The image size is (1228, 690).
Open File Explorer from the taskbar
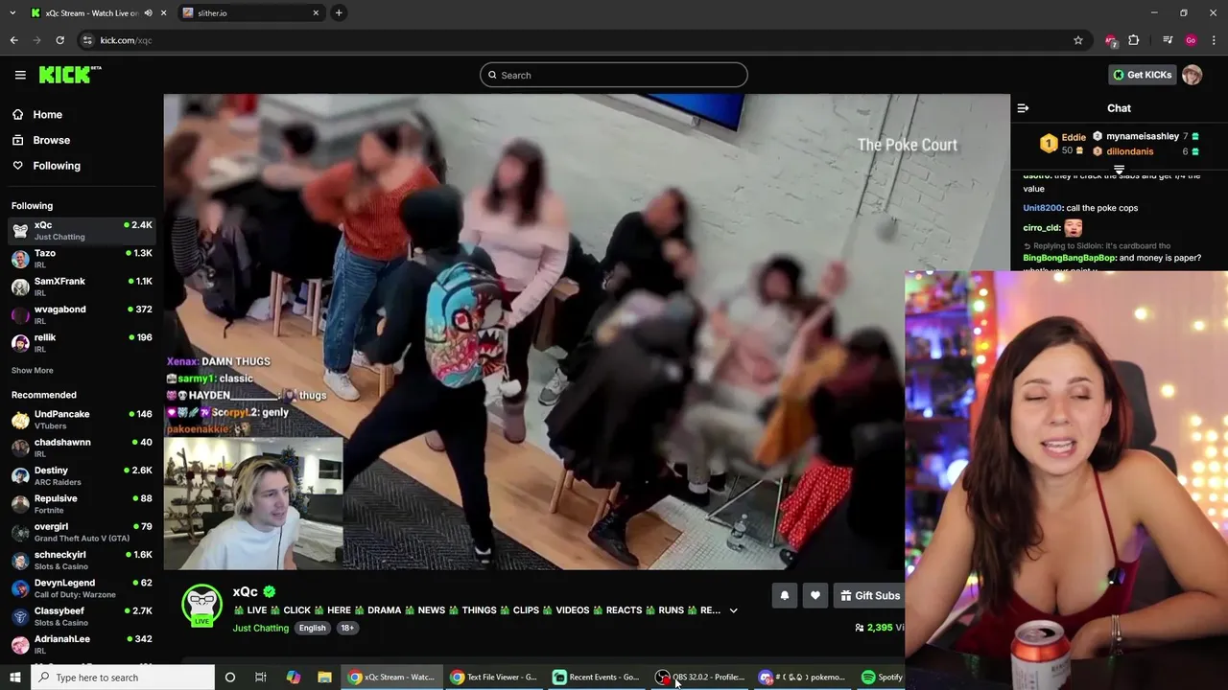324,678
